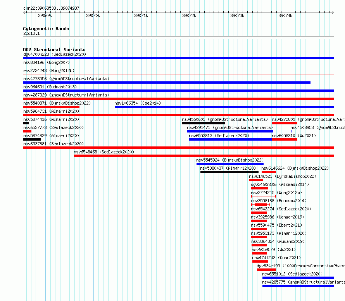Screen dimensions: 345x301
Task: Click the nsv4741243 (Quan2021) label
Action: point(276,258)
